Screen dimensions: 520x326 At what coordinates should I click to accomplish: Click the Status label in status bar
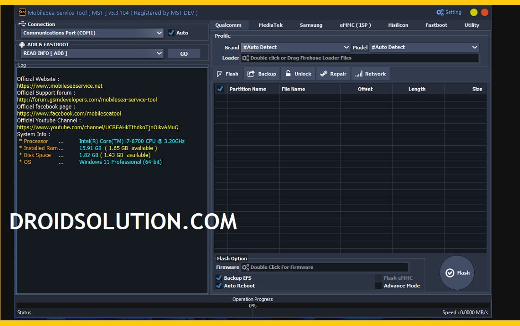pyautogui.click(x=24, y=312)
